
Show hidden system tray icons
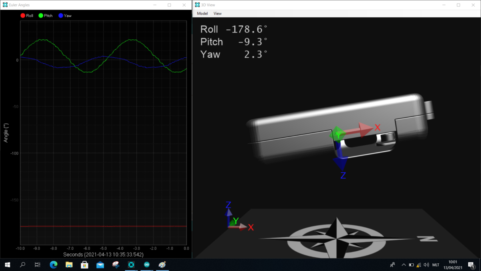click(403, 265)
